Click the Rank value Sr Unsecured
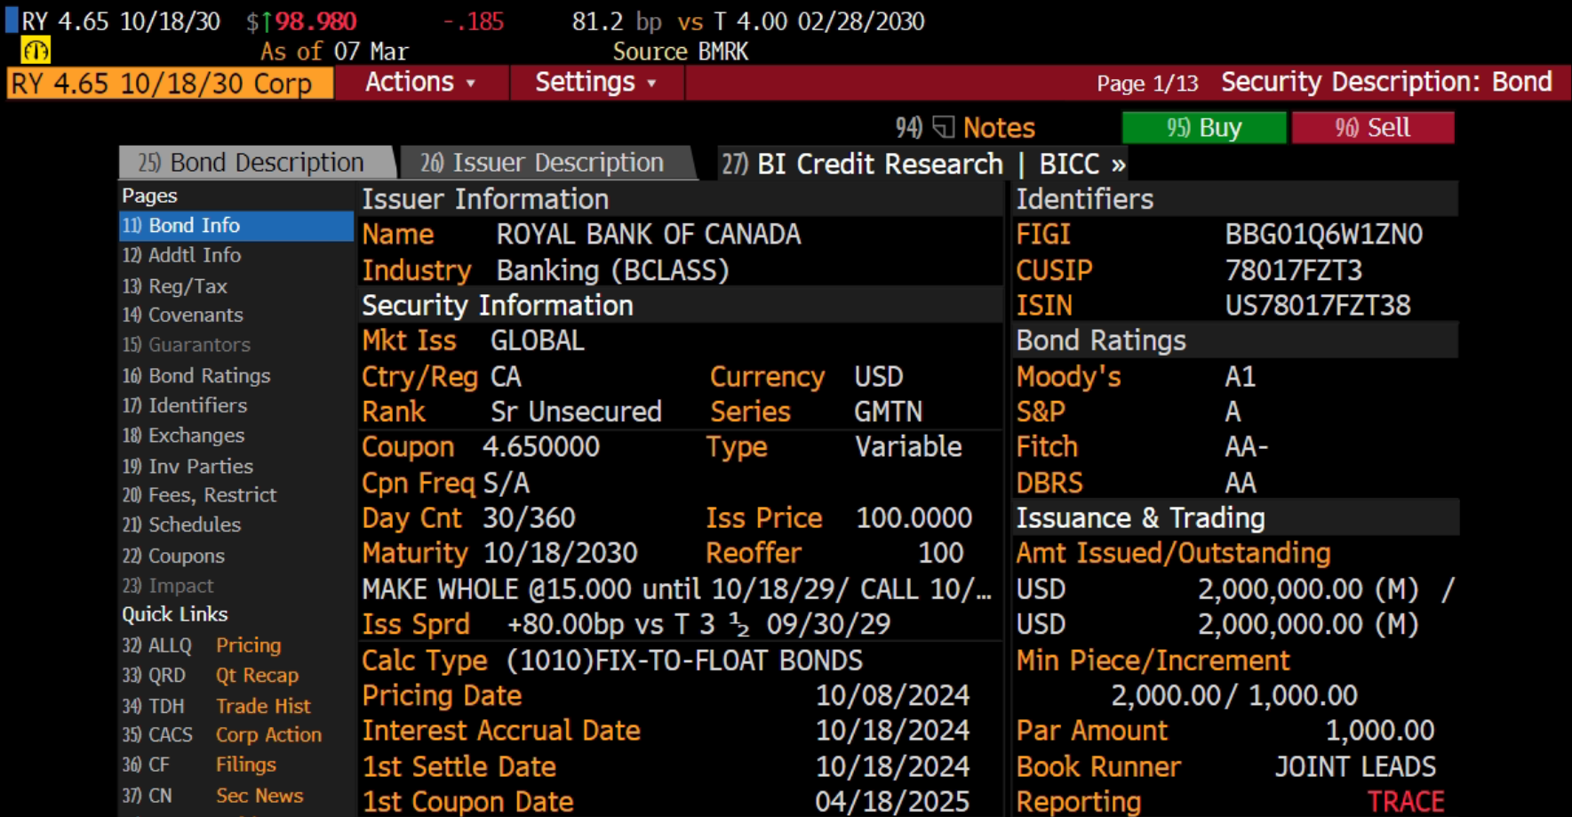This screenshot has width=1572, height=817. click(x=577, y=413)
